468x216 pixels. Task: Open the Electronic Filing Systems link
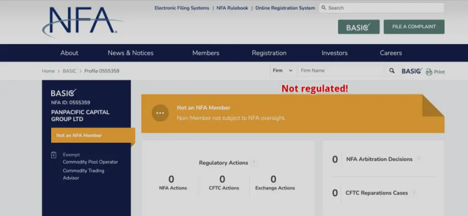tap(181, 8)
